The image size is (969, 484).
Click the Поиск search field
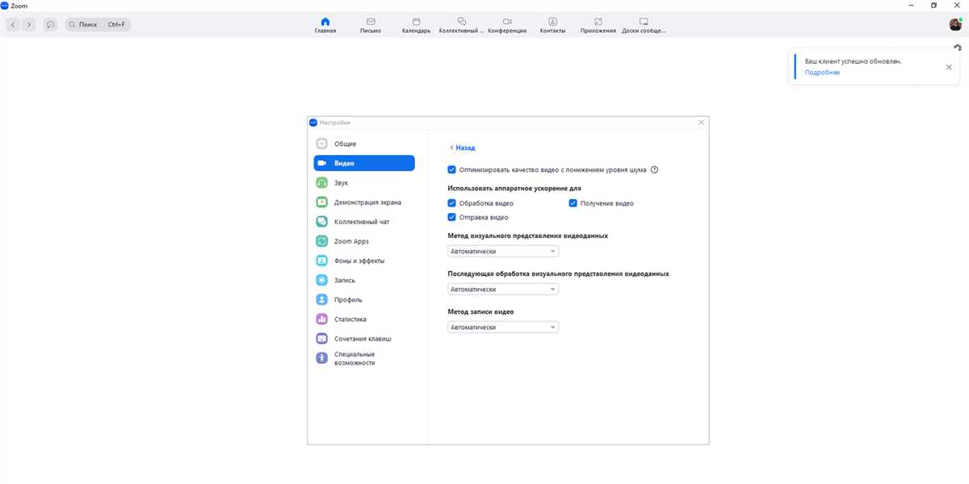point(97,25)
